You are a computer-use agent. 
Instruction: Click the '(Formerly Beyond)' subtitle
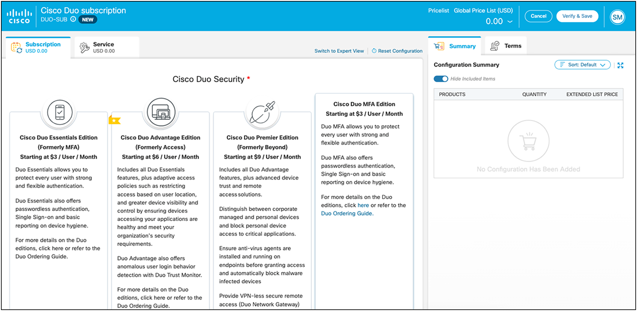(x=262, y=147)
